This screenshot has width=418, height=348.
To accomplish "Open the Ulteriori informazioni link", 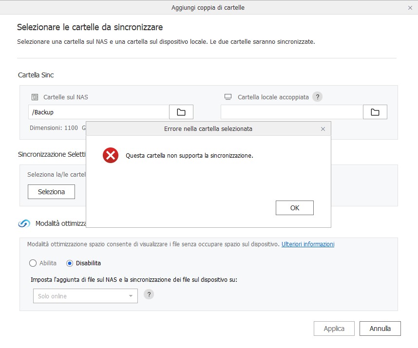I will coord(307,244).
